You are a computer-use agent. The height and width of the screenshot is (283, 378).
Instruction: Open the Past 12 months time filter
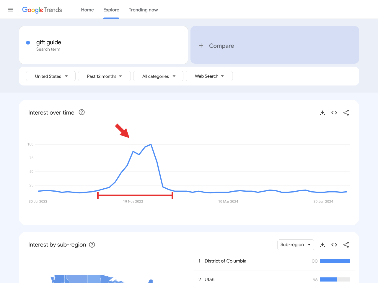point(104,76)
